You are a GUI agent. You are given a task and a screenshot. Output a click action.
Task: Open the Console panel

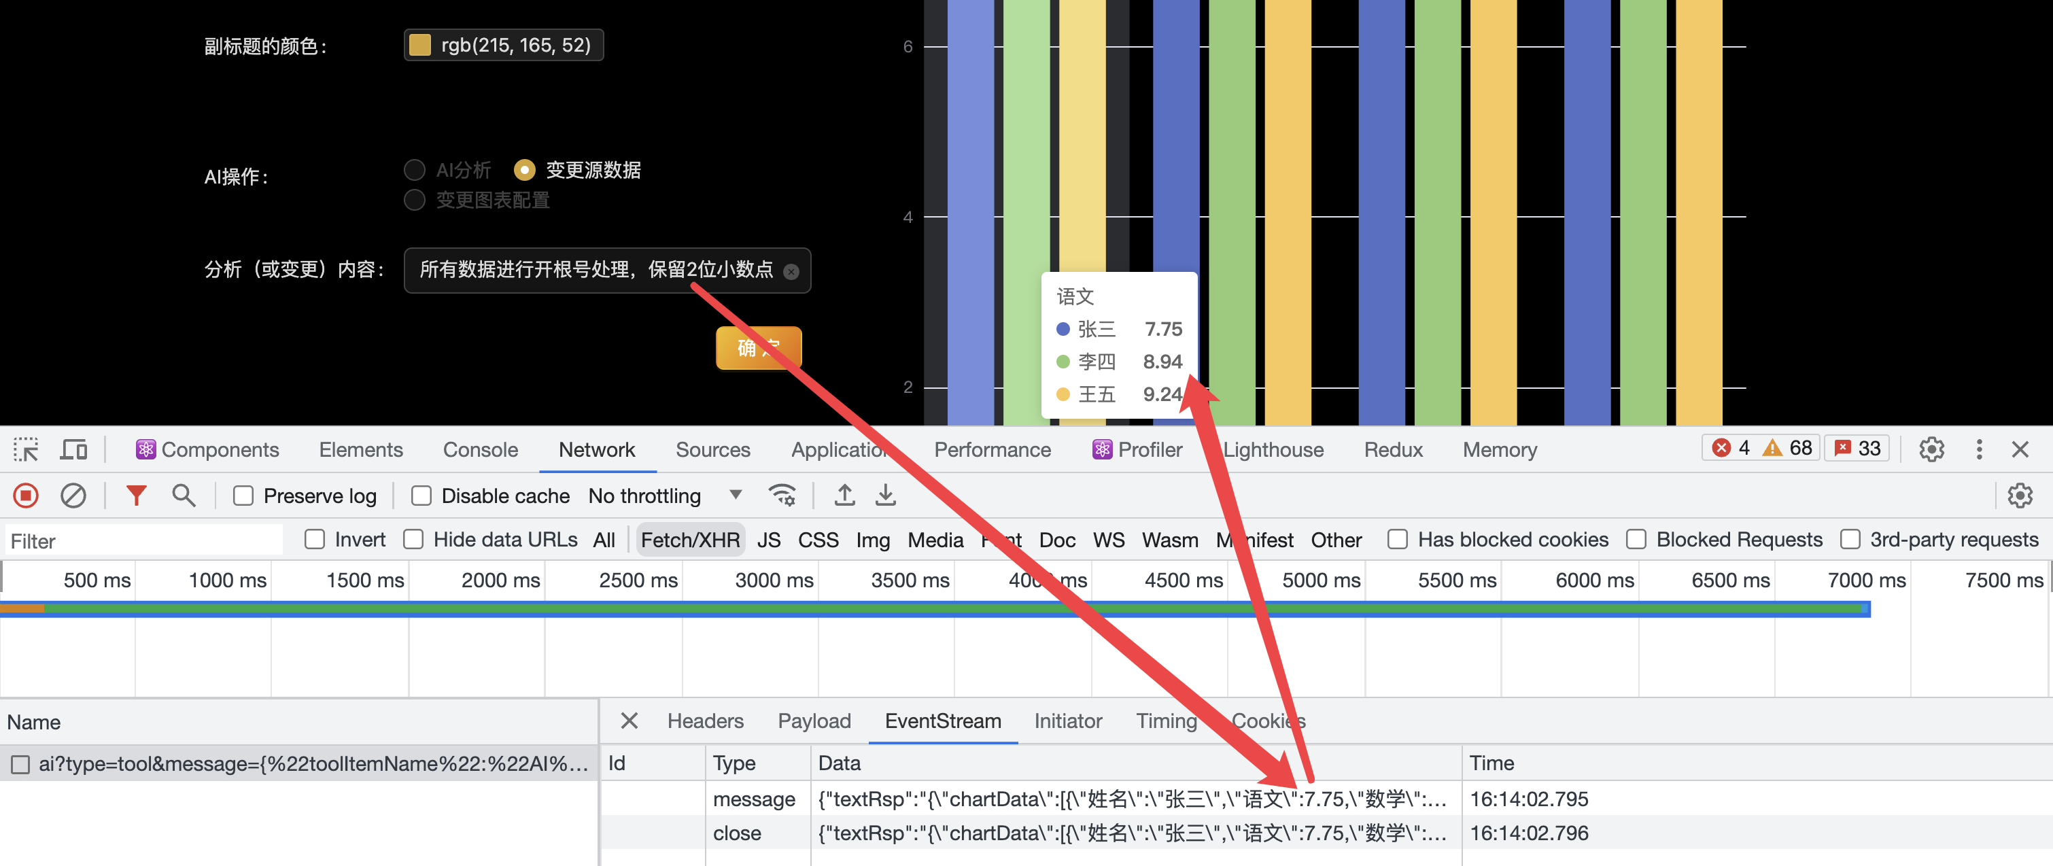tap(480, 449)
